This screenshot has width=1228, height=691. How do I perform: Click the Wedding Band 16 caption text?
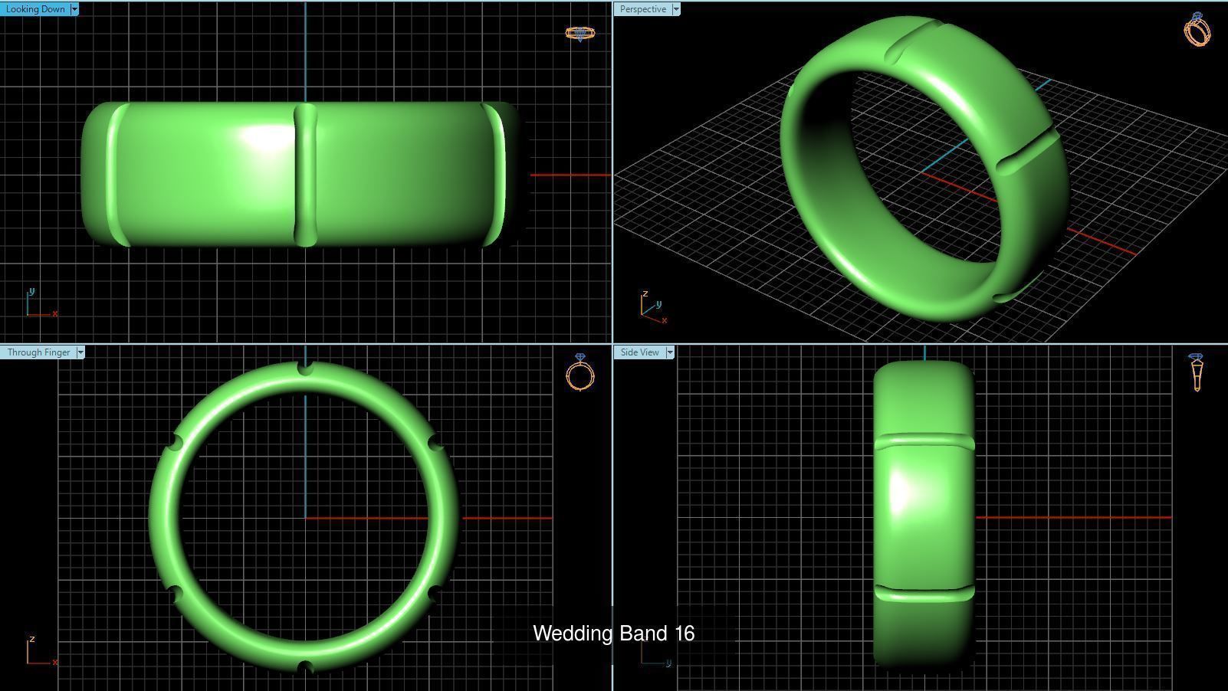614,634
